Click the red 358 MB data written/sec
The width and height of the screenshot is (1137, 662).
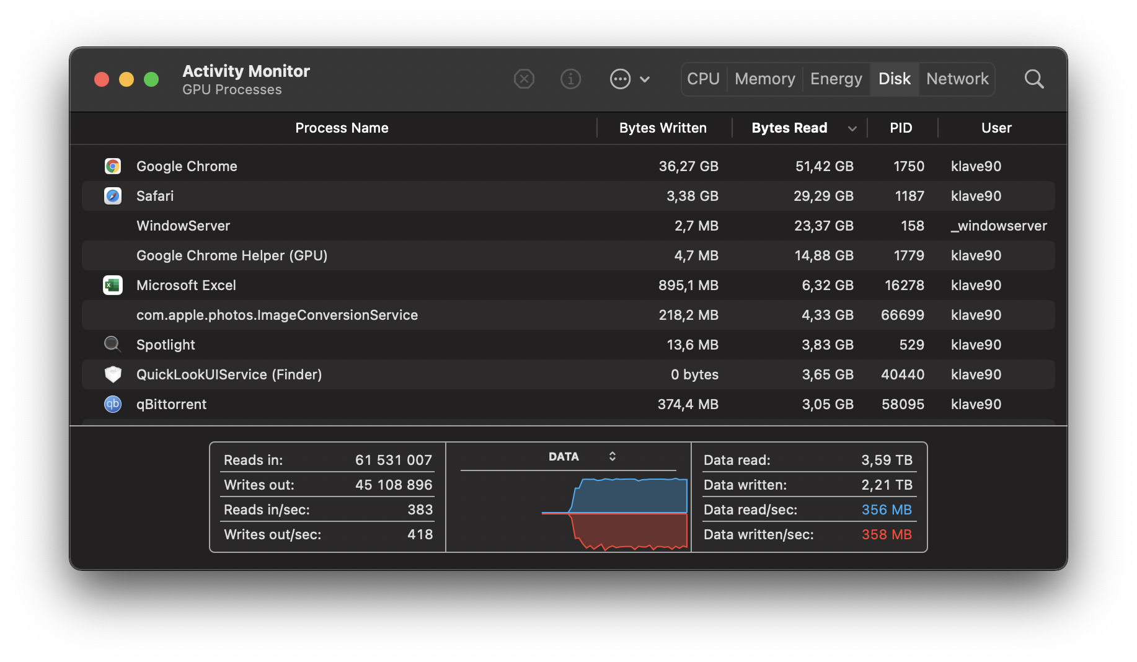tap(887, 534)
